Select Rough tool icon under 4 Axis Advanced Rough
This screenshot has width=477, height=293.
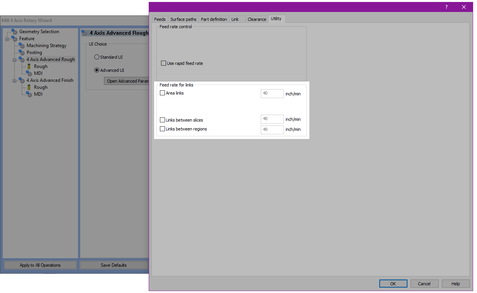[x=29, y=66]
